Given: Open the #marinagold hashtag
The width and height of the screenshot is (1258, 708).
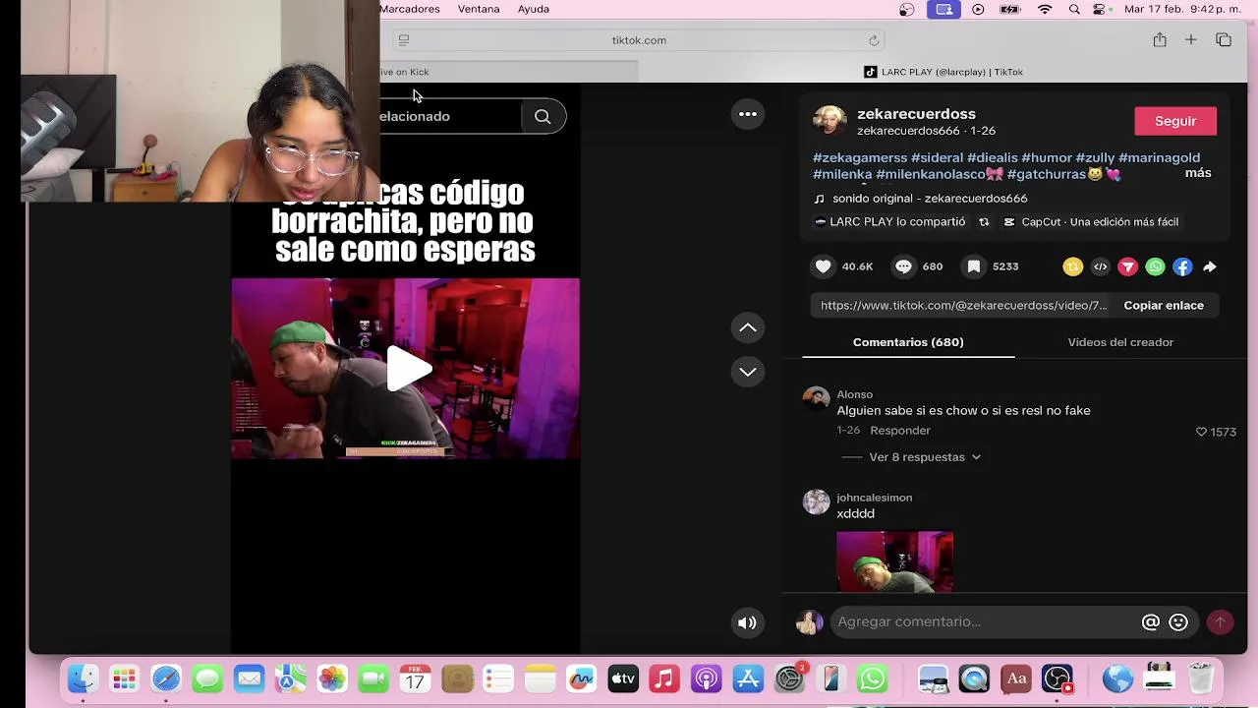Looking at the screenshot, I should (1159, 157).
